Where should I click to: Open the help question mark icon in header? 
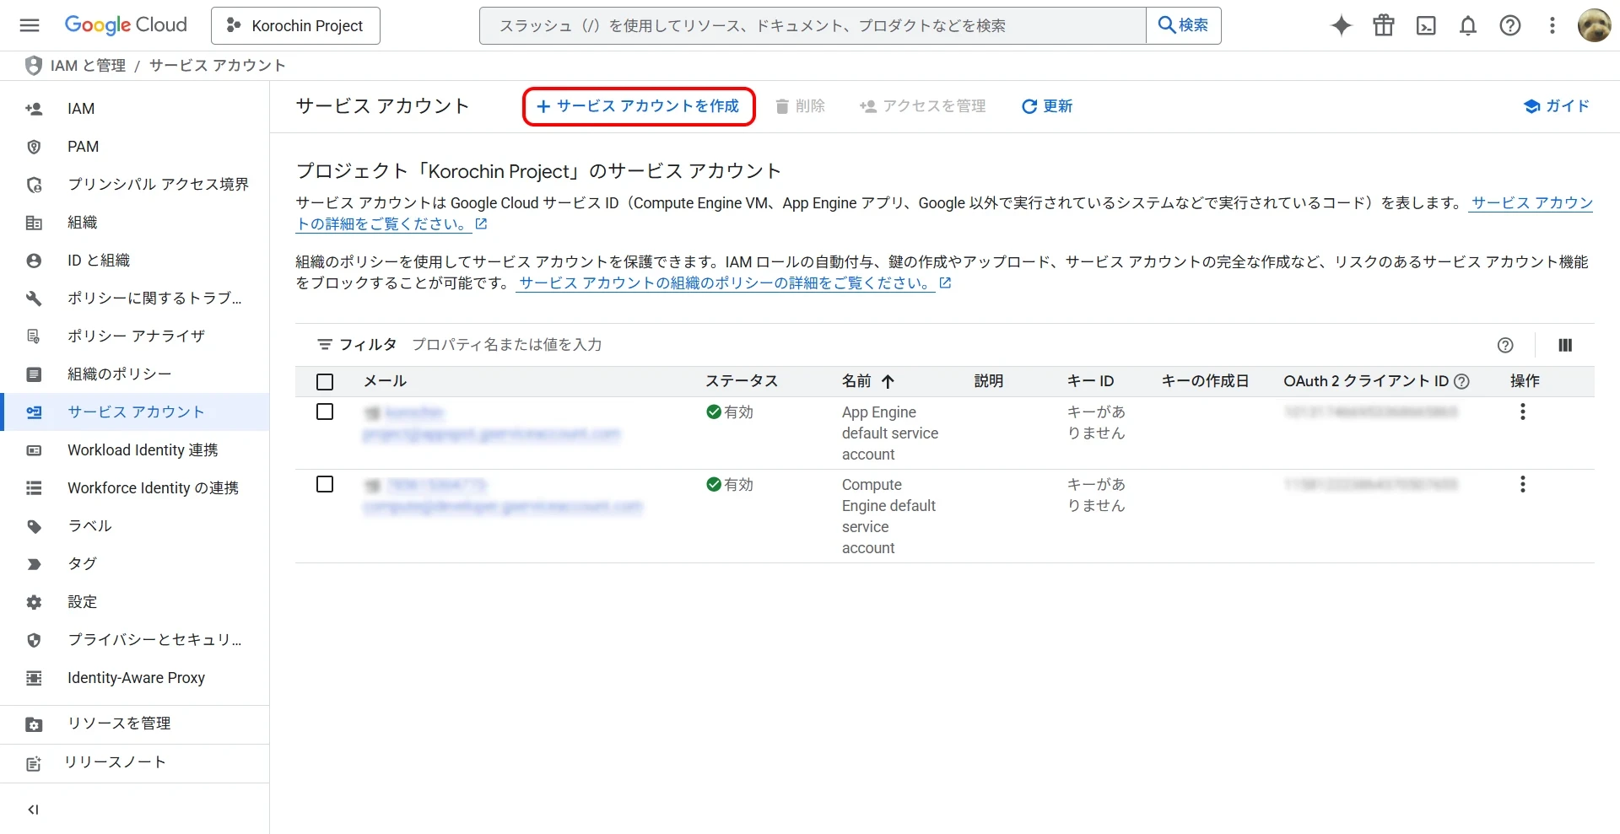pyautogui.click(x=1510, y=25)
